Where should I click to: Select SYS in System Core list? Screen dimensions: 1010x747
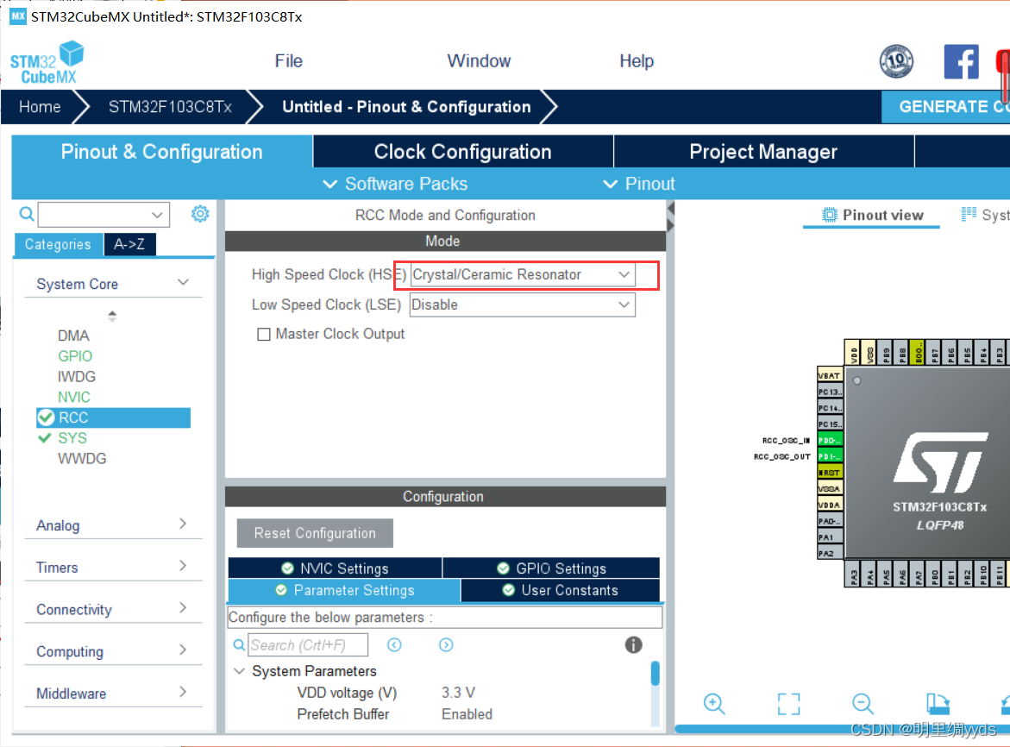pyautogui.click(x=72, y=438)
